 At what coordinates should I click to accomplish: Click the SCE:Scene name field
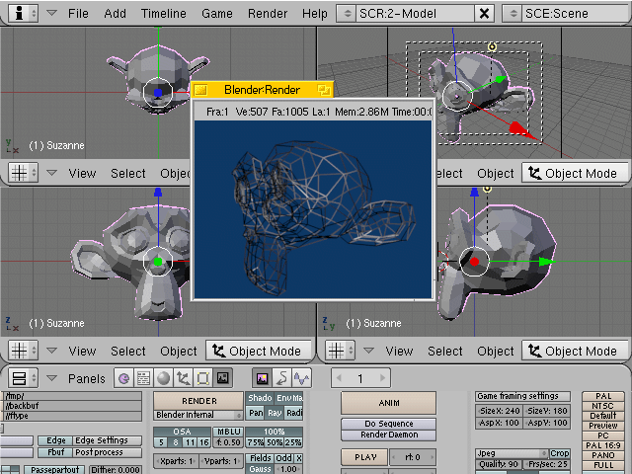577,13
